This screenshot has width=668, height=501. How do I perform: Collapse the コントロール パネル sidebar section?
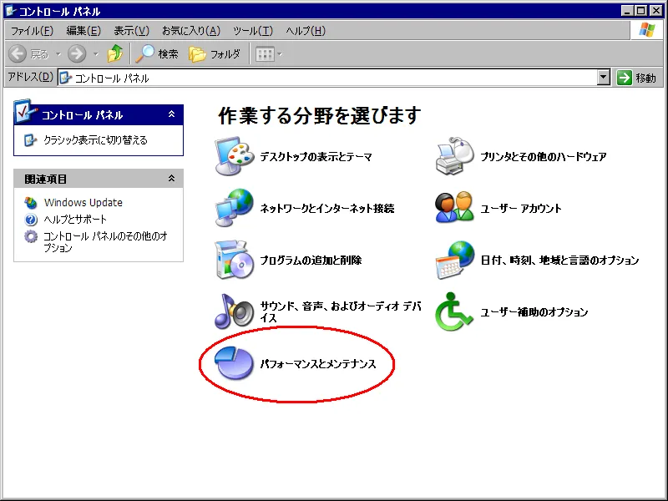[171, 114]
